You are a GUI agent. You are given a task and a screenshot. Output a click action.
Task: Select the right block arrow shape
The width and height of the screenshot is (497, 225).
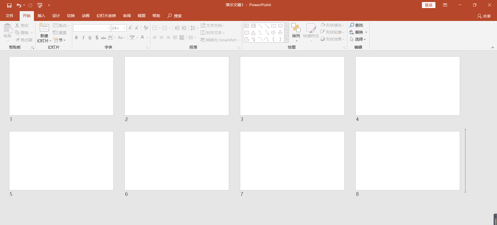274,33
